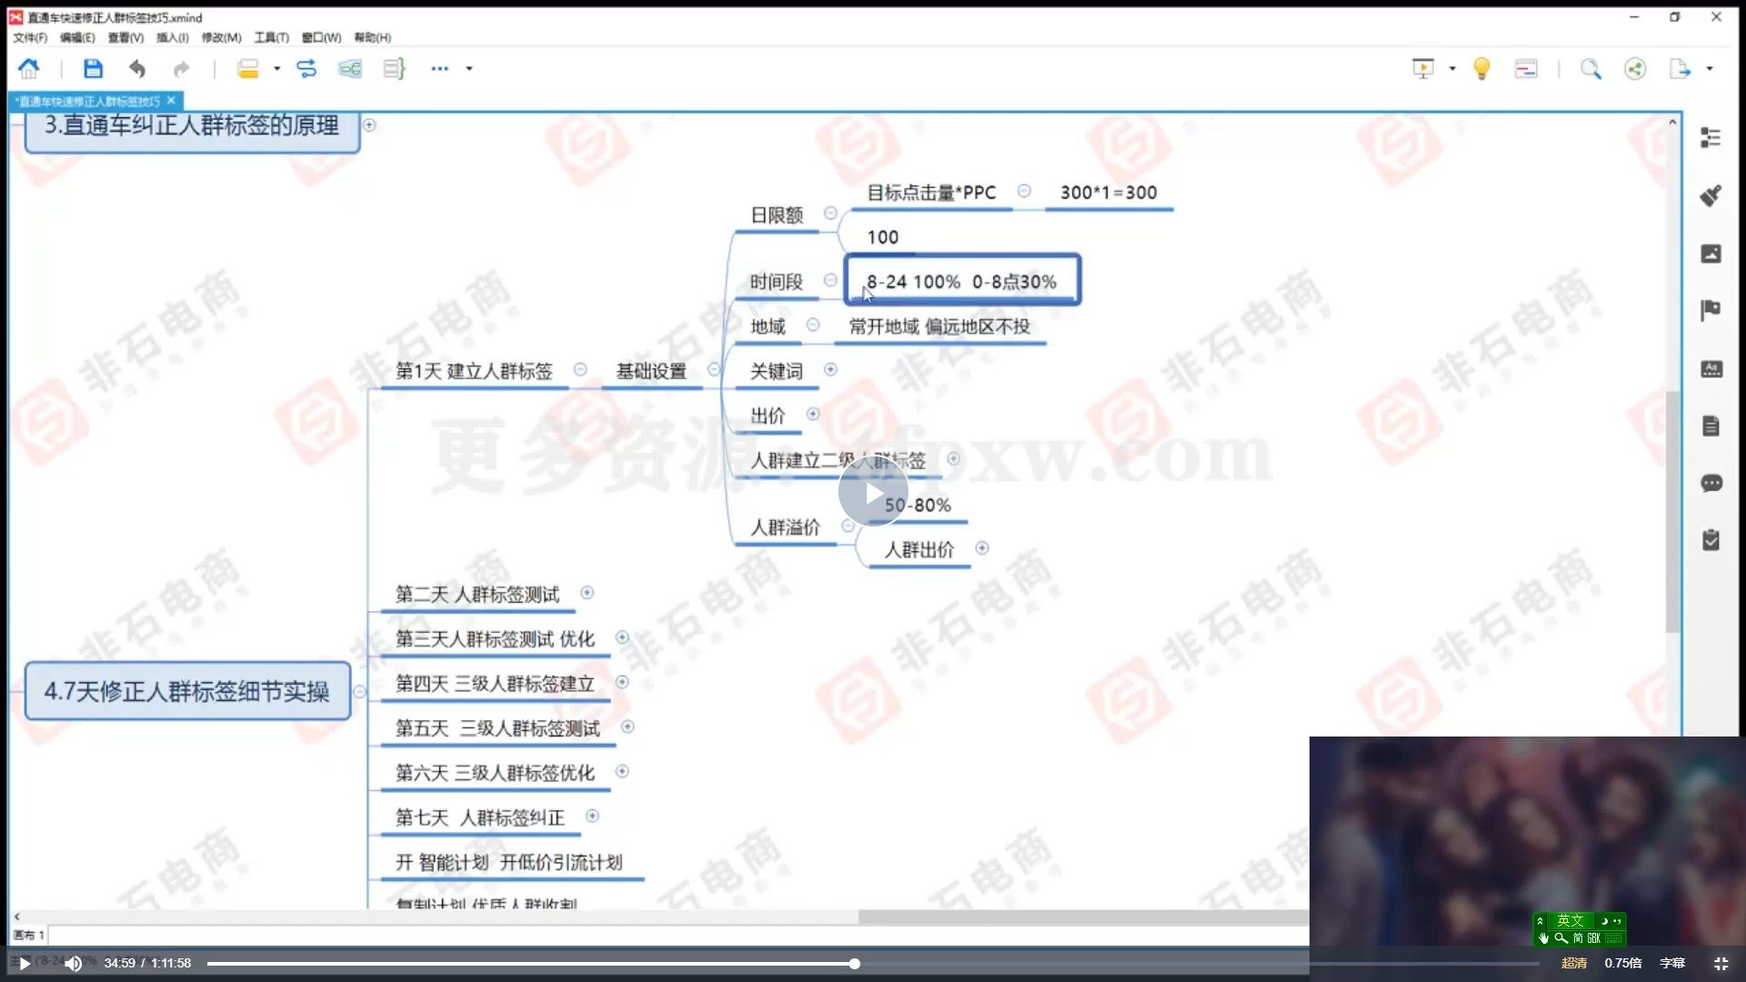Image resolution: width=1746 pixels, height=982 pixels.
Task: Switch to 直通车快速修正人群标签技巧 tab
Action: point(88,101)
